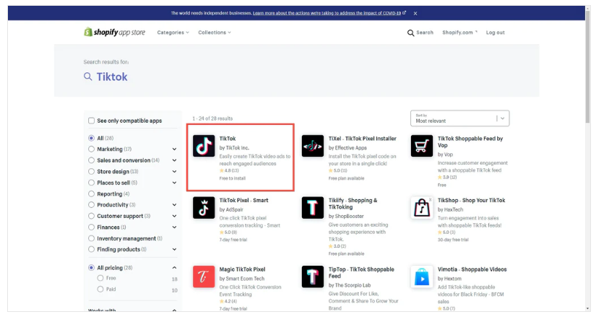
Task: Expand Sales and conversion chevron
Action: click(x=174, y=160)
